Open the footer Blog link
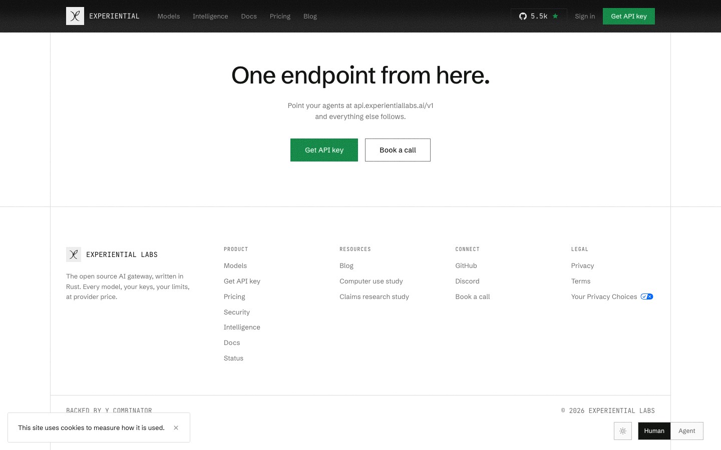 (346, 265)
